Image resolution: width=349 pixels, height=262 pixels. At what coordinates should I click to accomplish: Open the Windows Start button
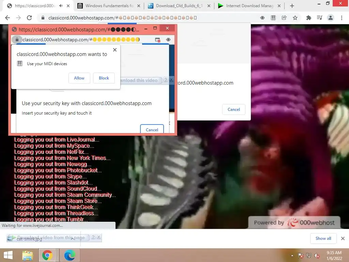pyautogui.click(x=8, y=255)
